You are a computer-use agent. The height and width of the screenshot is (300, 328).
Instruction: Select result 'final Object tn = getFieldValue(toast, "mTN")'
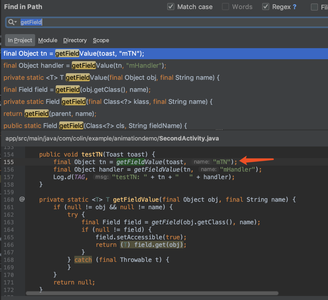coord(165,54)
